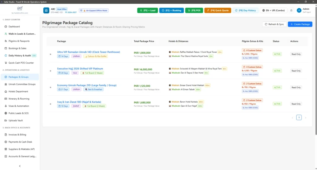Viewport: 317px width, 170px height.
Task: Click the Head Office badge
Action: click(62, 9)
